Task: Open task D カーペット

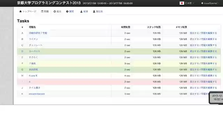Action: click(x=34, y=51)
